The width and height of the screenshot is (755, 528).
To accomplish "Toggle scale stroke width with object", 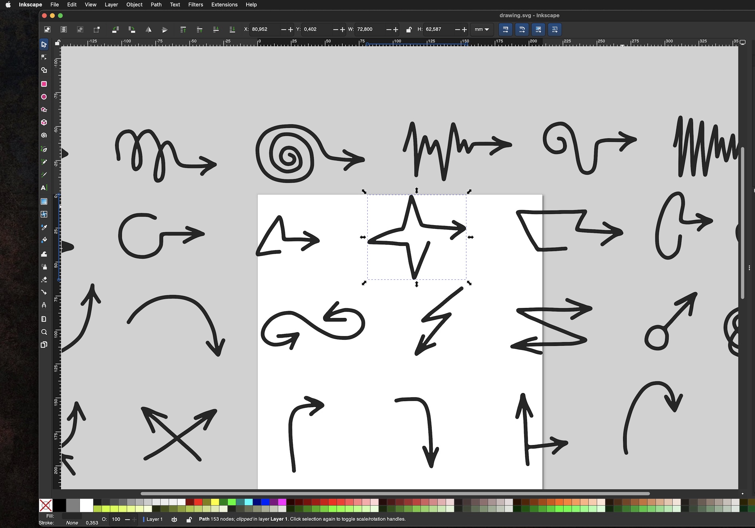I will click(506, 30).
